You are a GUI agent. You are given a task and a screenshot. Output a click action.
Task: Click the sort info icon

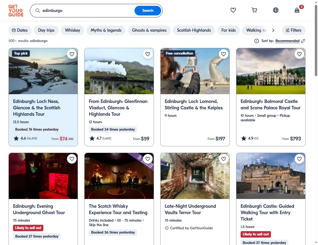pyautogui.click(x=257, y=41)
